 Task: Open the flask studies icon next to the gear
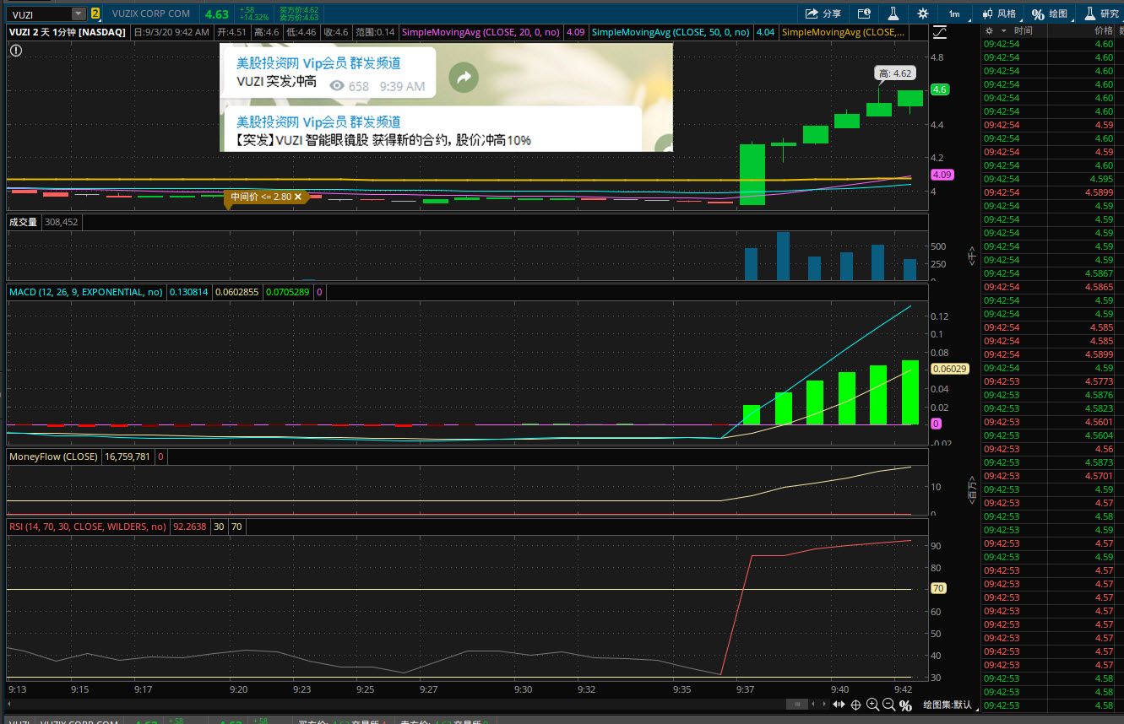[892, 14]
